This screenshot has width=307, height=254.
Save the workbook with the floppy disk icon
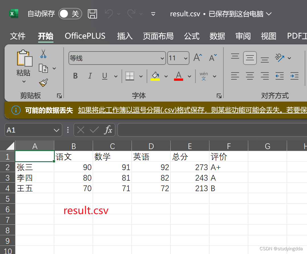pos(92,14)
